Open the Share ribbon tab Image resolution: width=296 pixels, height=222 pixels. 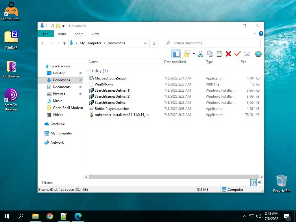(x=79, y=34)
